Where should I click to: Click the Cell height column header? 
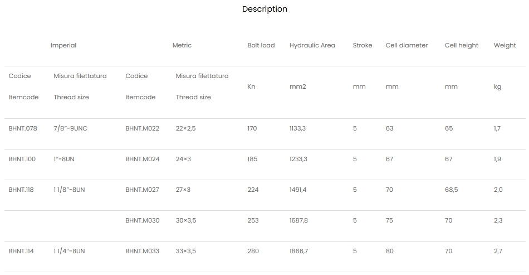coord(461,45)
